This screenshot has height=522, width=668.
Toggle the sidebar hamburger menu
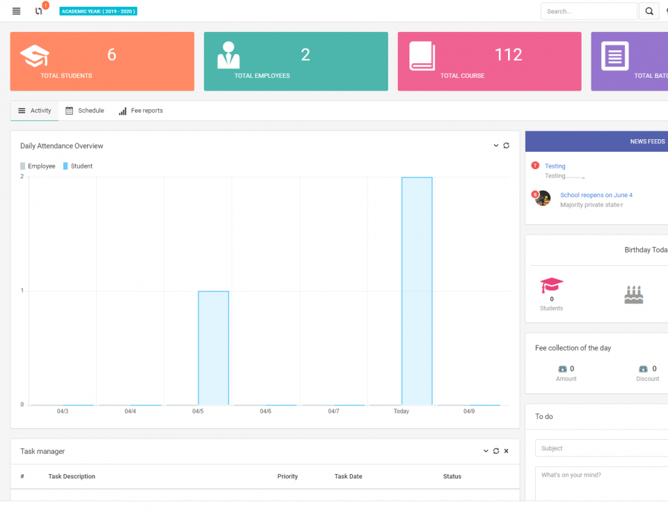(x=15, y=11)
